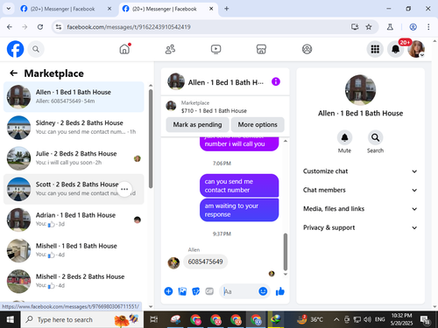The height and width of the screenshot is (328, 438).
Task: Open the taskbar volume icon
Action: [x=367, y=320]
